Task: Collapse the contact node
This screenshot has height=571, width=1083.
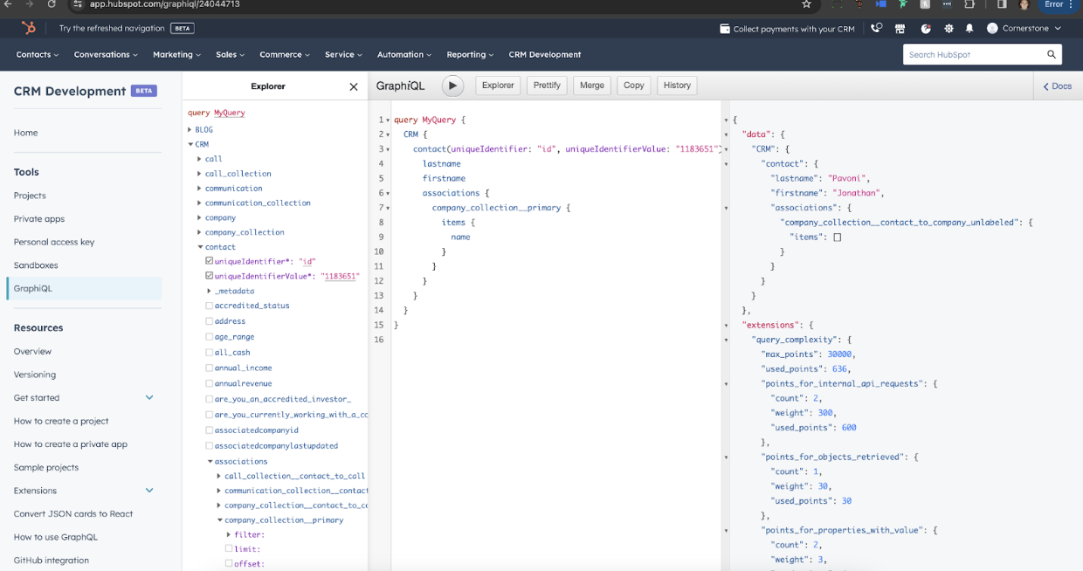Action: [200, 247]
